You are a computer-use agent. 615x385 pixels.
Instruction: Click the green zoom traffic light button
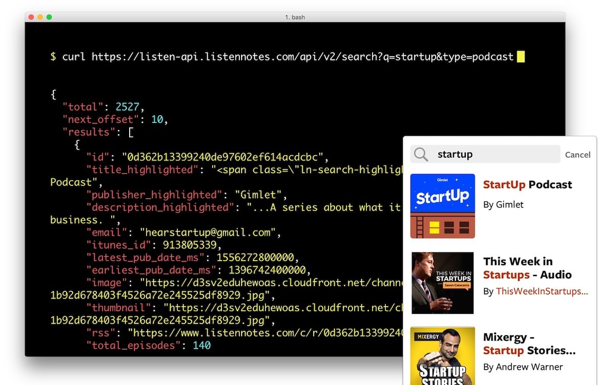[49, 17]
